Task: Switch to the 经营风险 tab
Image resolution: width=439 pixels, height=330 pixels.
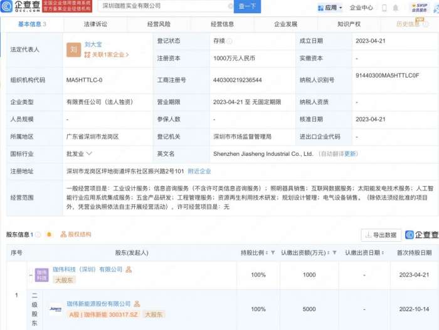Action: click(x=159, y=24)
